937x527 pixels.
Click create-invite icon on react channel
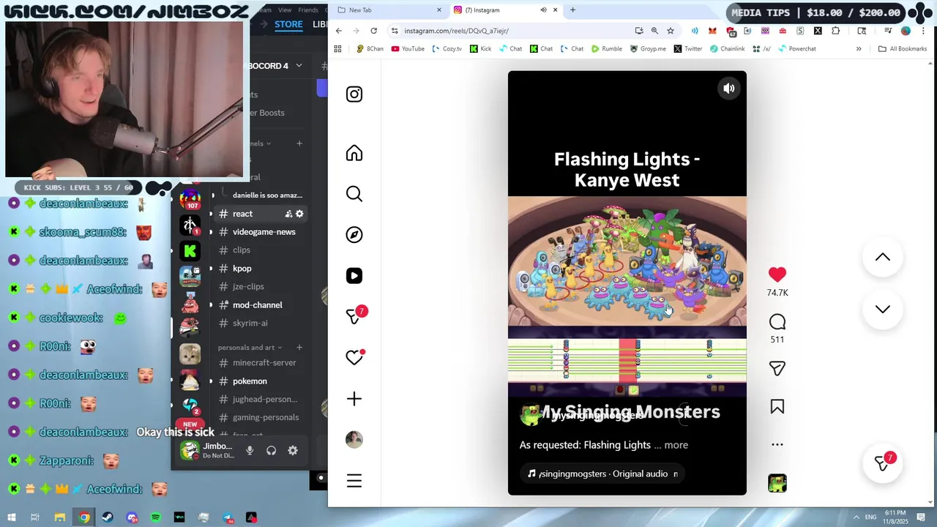coord(288,214)
